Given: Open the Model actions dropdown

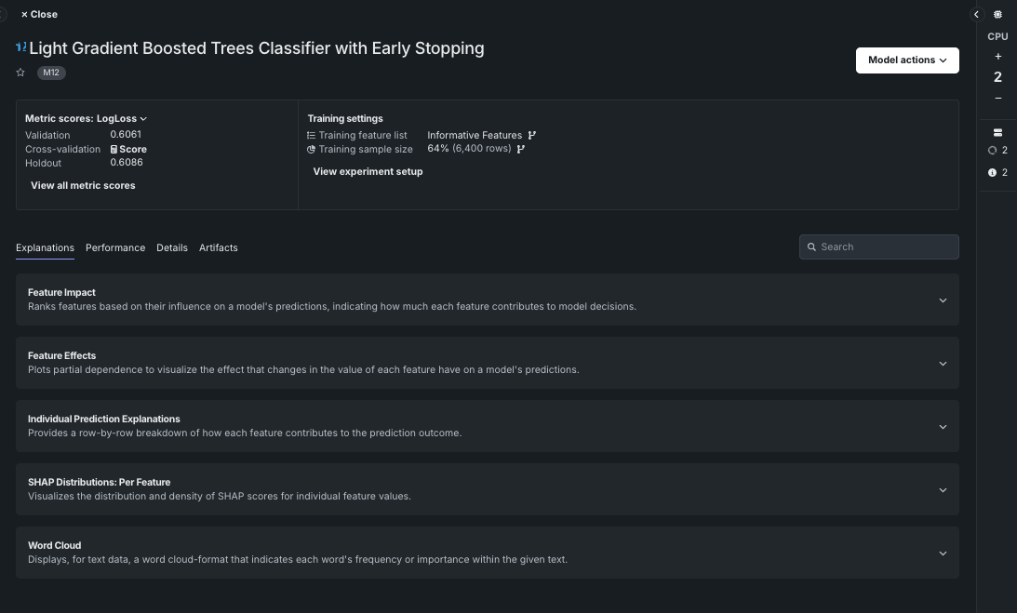Looking at the screenshot, I should click(x=907, y=60).
